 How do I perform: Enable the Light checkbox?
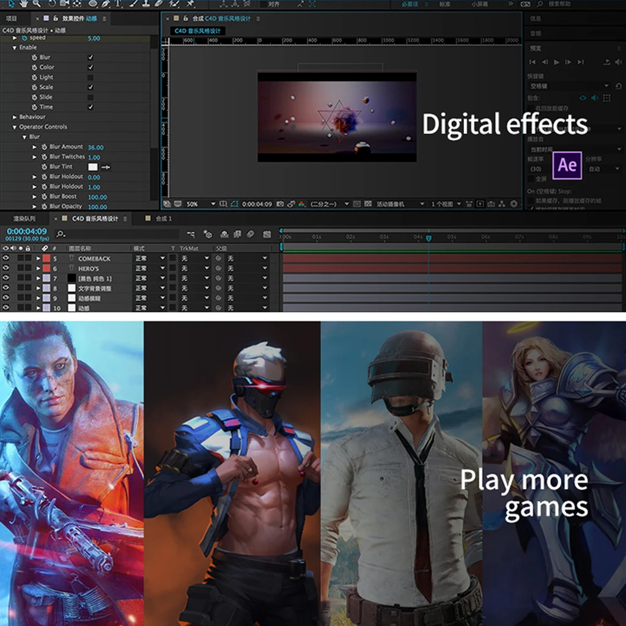coord(90,78)
